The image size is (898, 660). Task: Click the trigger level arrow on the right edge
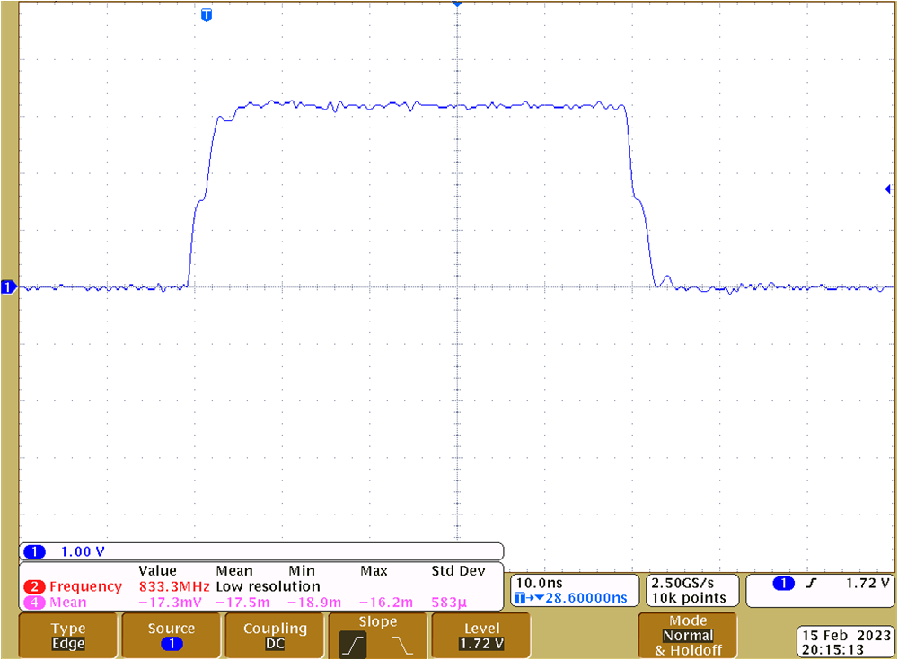pos(888,189)
